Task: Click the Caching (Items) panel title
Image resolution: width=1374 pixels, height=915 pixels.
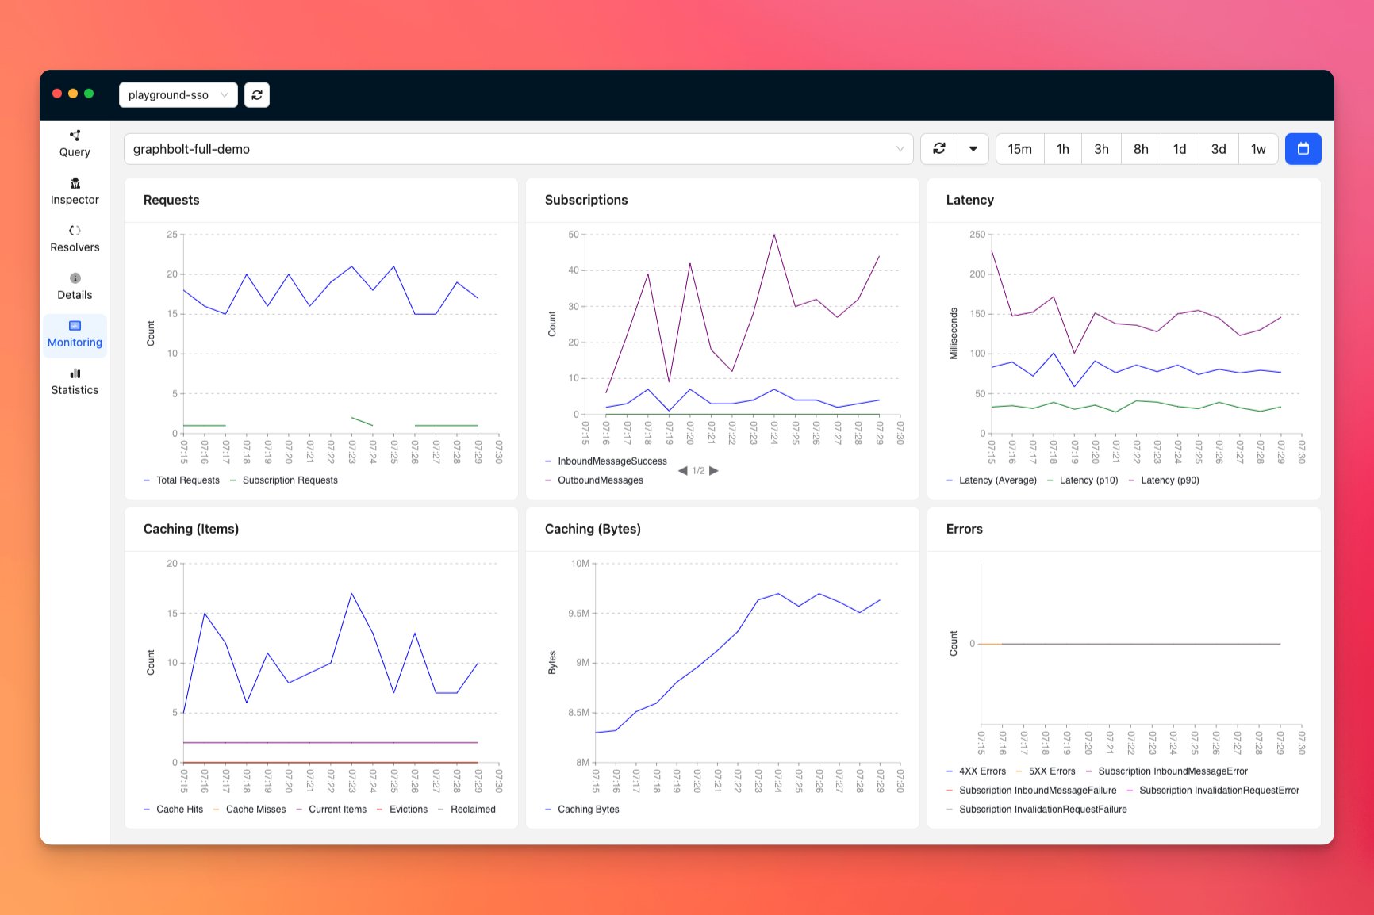Action: (191, 529)
